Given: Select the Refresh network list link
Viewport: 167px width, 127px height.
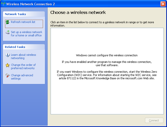Looking at the screenshot, I should tap(23, 22).
